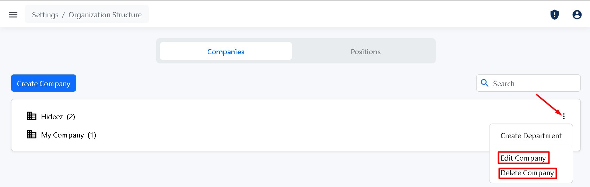Click Organization Structure in the breadcrumb
The width and height of the screenshot is (590, 187).
(x=105, y=15)
